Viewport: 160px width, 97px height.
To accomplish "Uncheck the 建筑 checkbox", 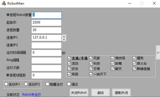I will pyautogui.click(x=134, y=58).
